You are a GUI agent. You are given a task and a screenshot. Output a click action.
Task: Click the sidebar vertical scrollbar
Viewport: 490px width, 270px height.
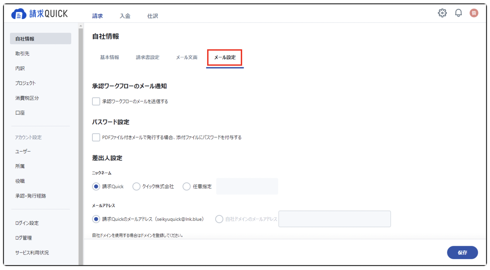point(81,145)
